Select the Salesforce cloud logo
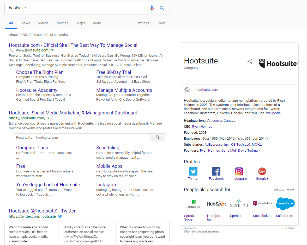Viewport: 307px width, 245px height. (285, 204)
